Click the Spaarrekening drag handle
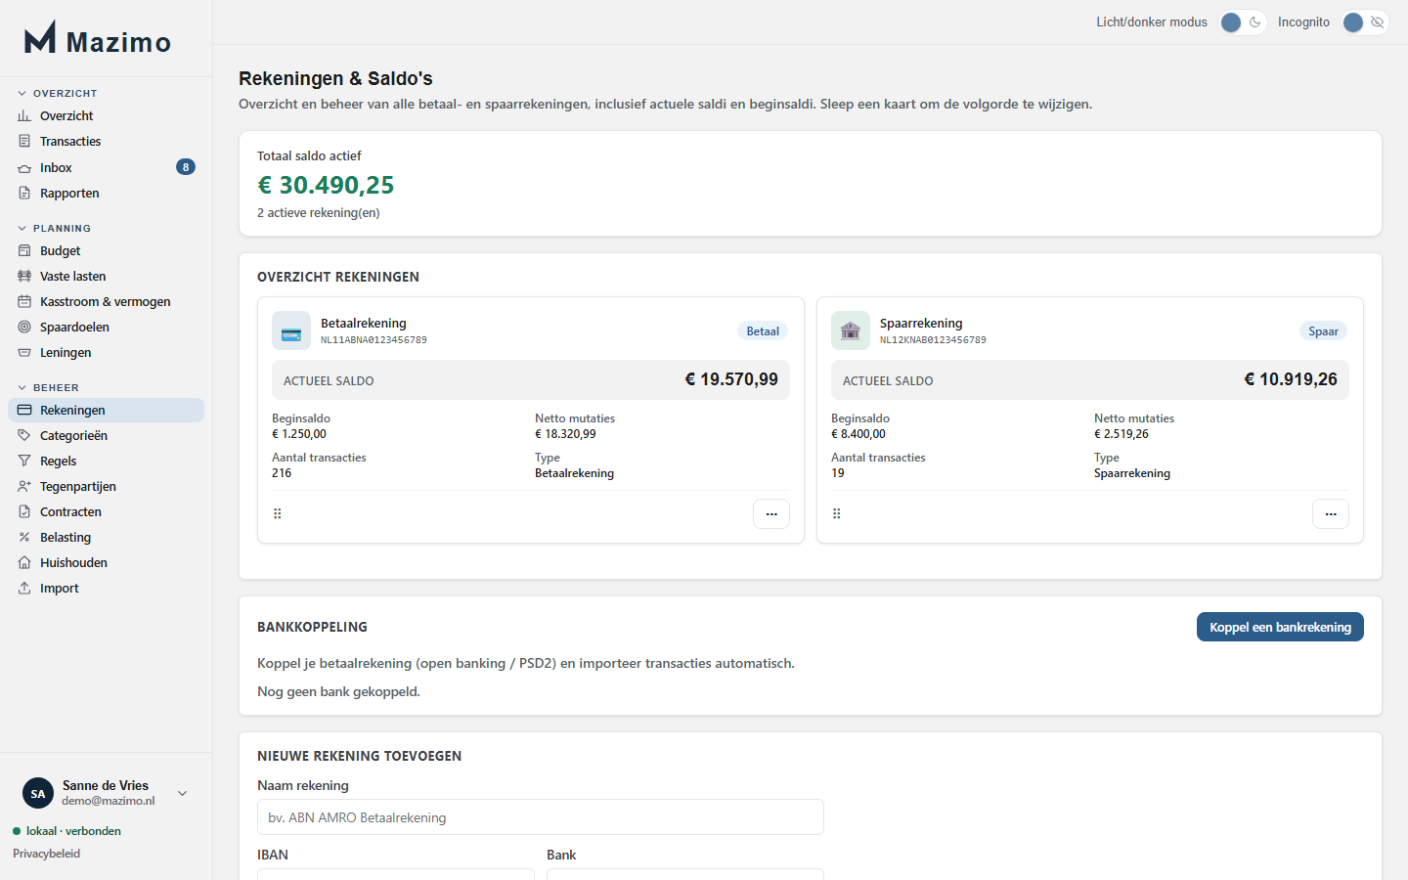The width and height of the screenshot is (1408, 880). coord(837,513)
